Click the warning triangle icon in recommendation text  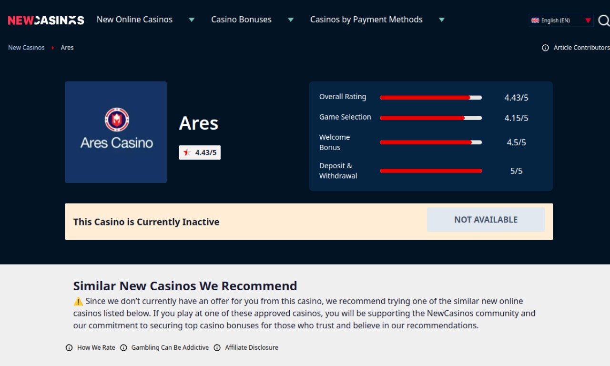coord(78,301)
